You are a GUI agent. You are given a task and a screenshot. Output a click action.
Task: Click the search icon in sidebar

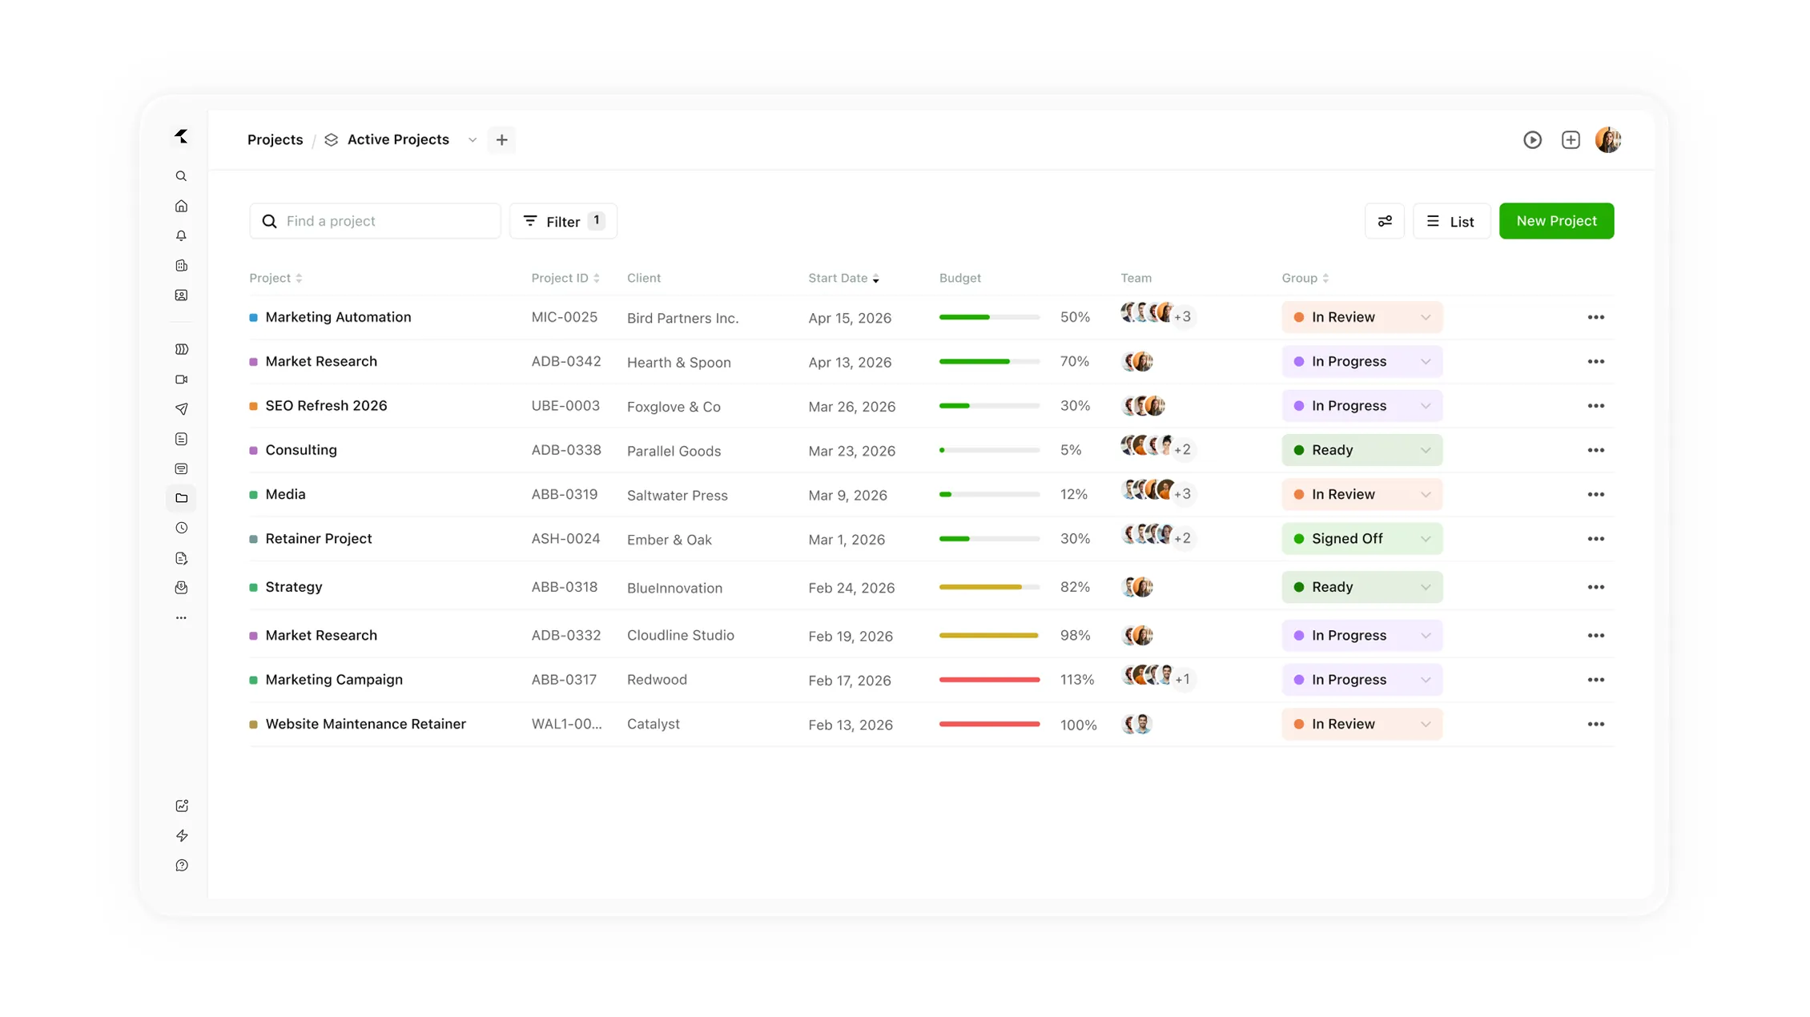pos(181,176)
